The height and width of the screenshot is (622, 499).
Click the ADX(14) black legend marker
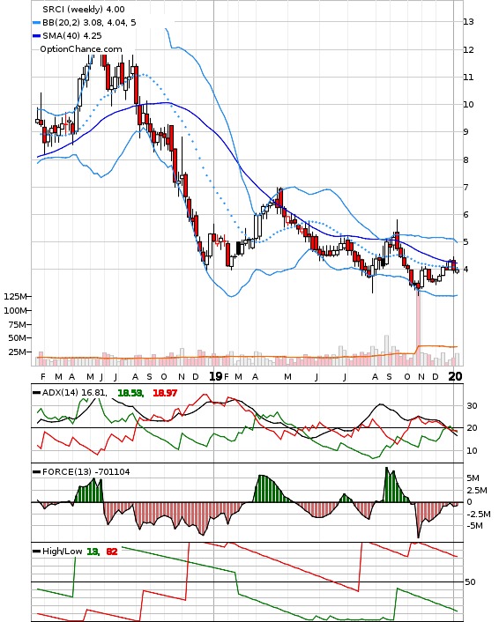pyautogui.click(x=36, y=393)
